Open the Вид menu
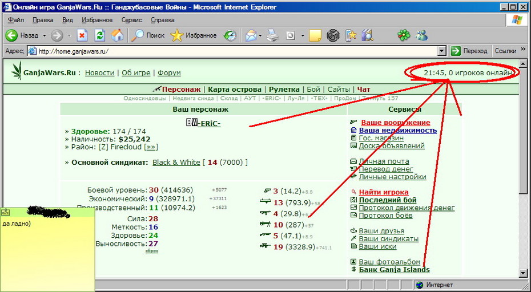 [68, 20]
